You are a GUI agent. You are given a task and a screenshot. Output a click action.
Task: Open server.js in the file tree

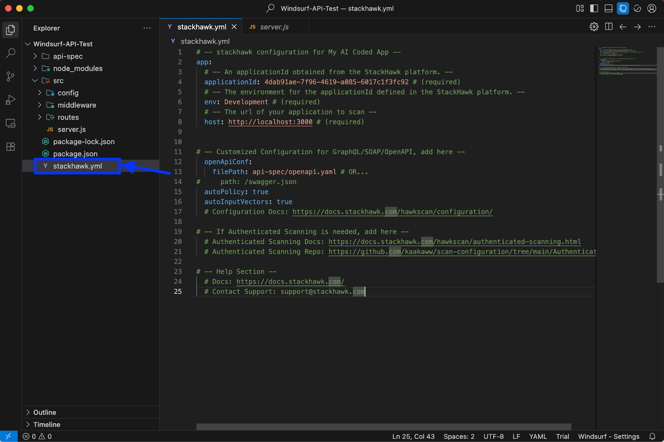(x=90, y=129)
